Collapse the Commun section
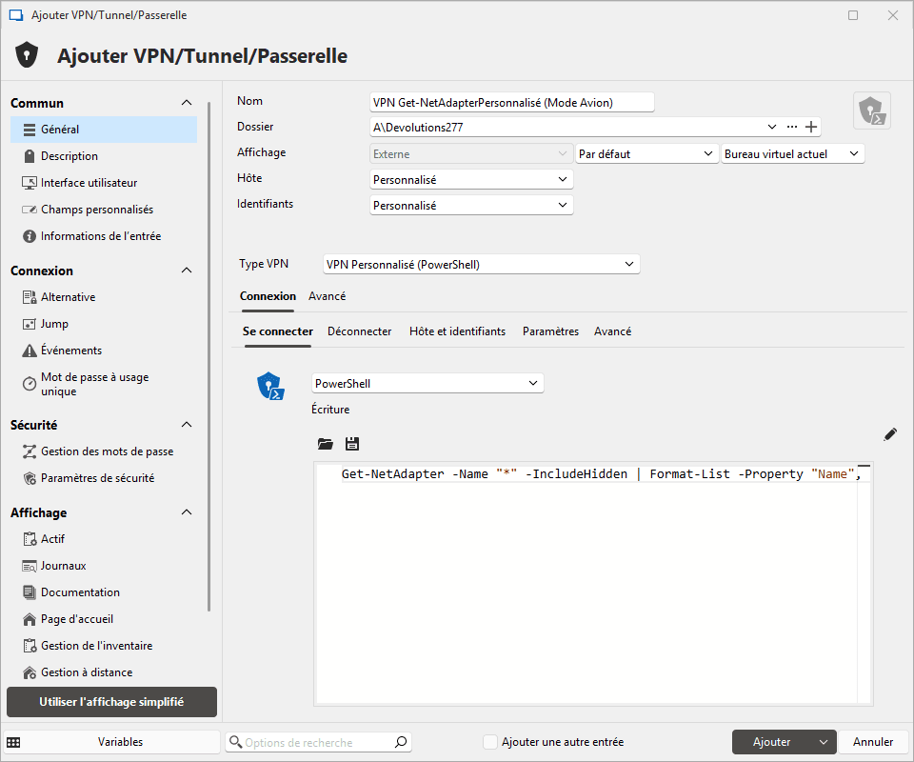914x762 pixels. (x=187, y=103)
